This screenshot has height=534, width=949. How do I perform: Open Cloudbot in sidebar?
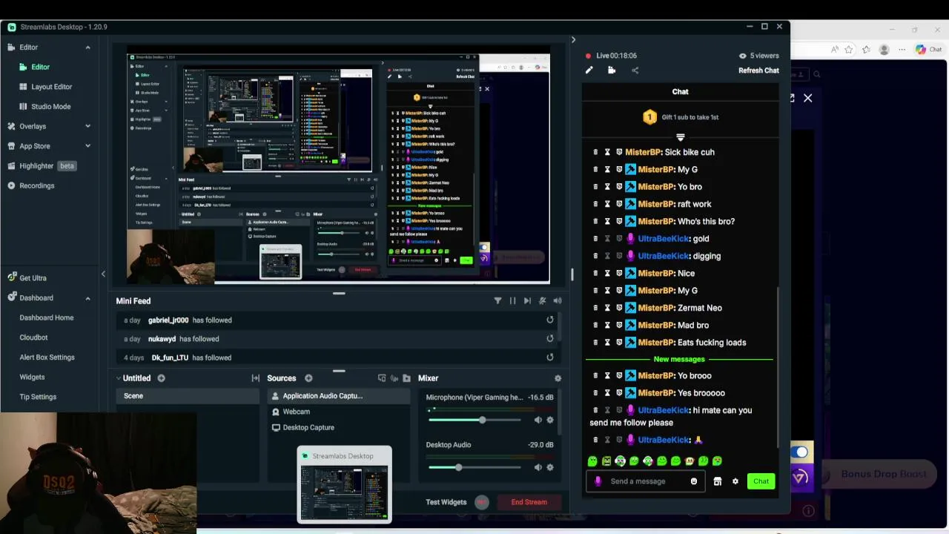[33, 337]
